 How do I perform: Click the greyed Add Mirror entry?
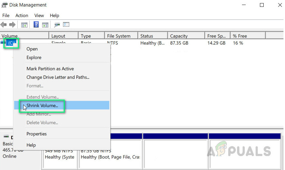pos(62,114)
